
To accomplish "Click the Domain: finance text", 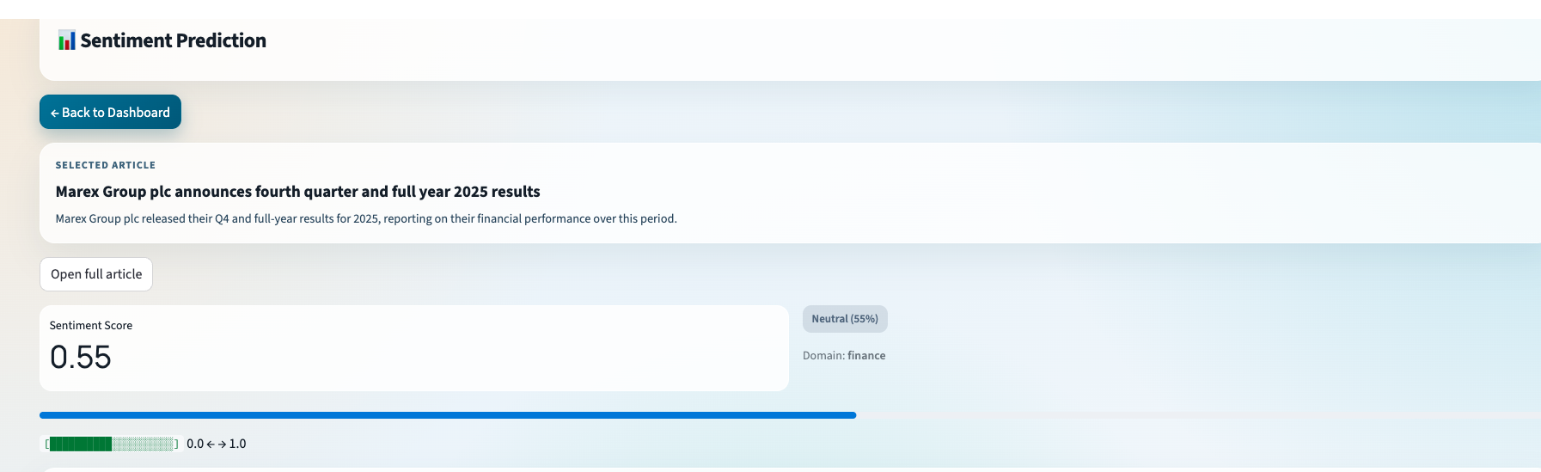I will [x=844, y=355].
